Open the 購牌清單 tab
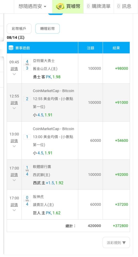This screenshot has width=138, height=257. (98, 6)
